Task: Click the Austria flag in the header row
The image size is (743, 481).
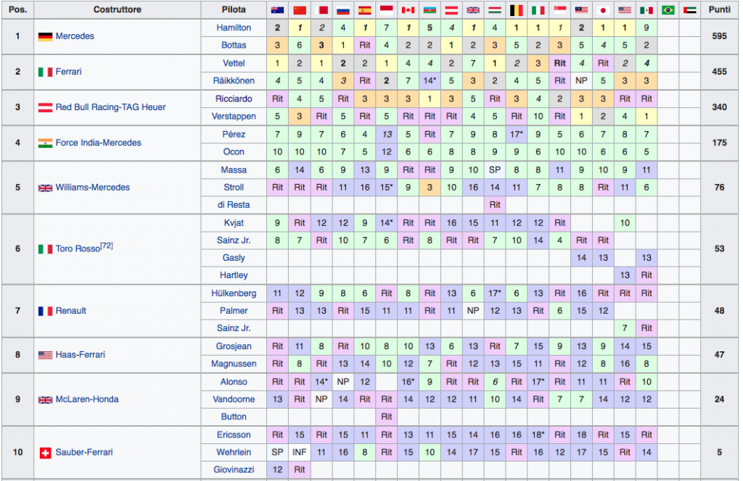Action: (451, 10)
